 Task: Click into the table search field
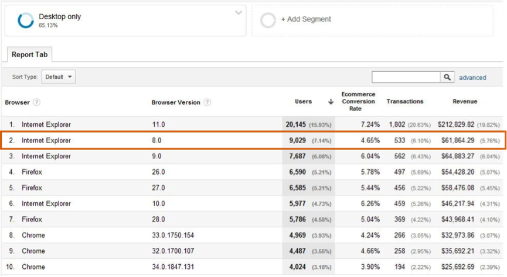[406, 77]
